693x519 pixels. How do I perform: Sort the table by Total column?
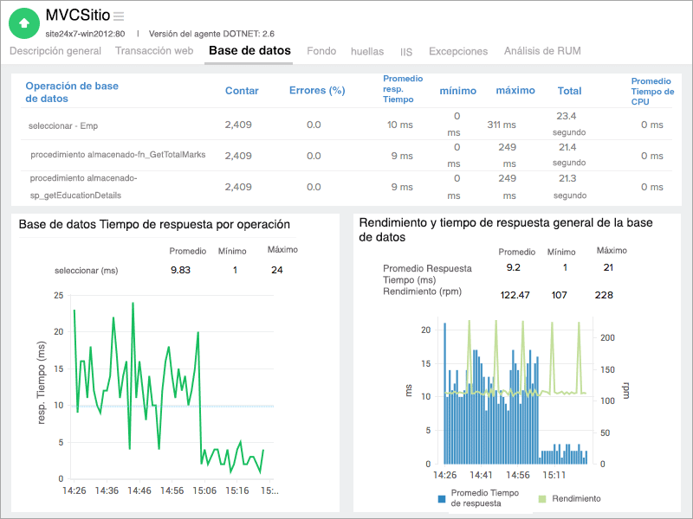click(x=570, y=91)
